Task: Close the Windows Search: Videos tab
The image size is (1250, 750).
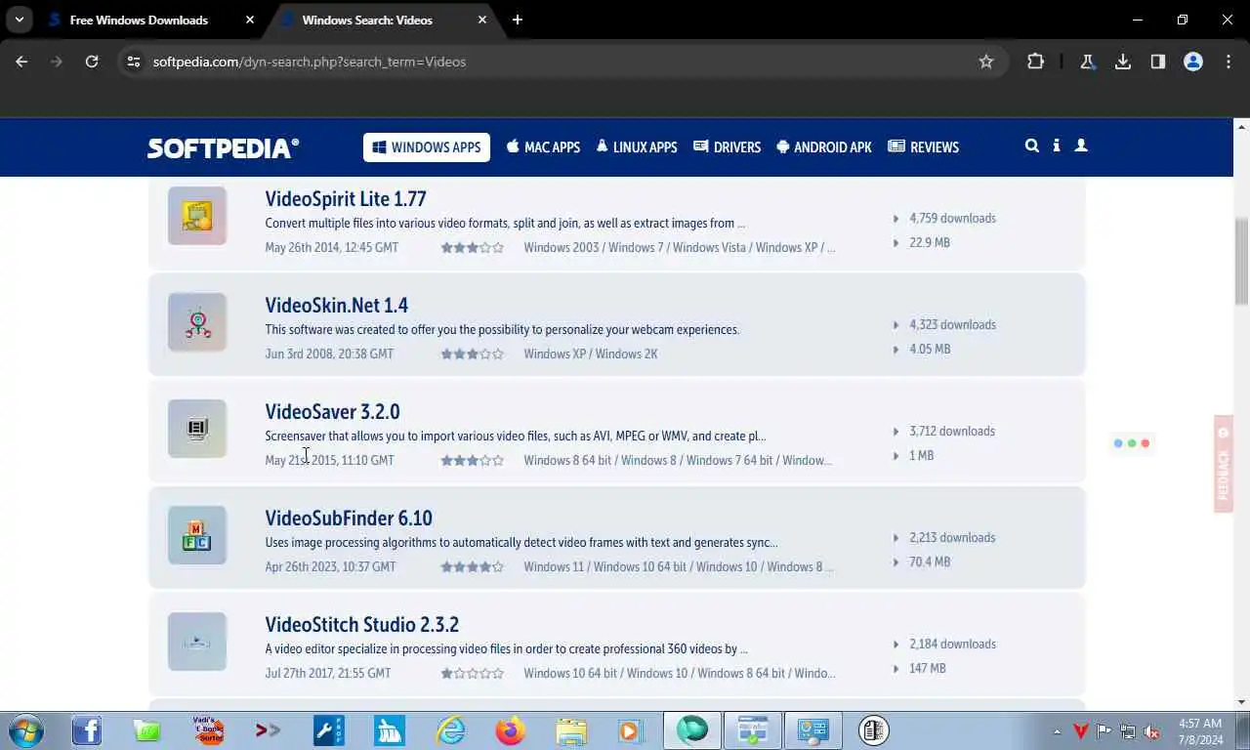Action: click(x=482, y=20)
